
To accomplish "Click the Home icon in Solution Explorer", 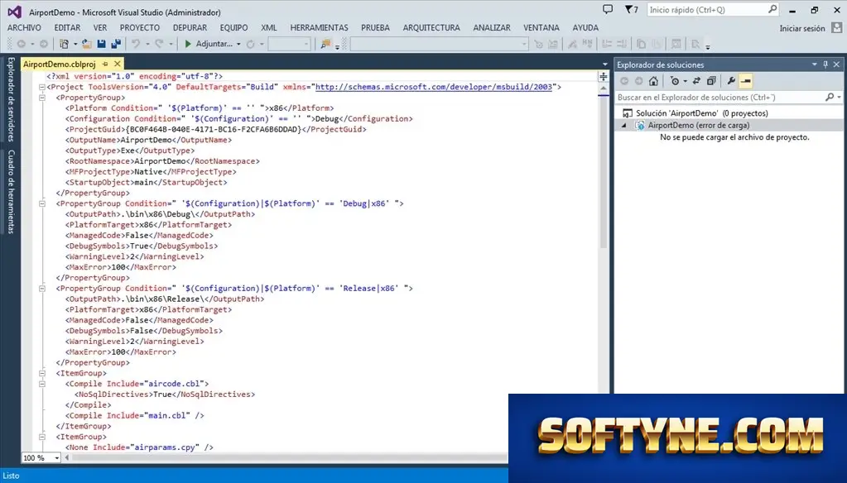I will (x=653, y=81).
